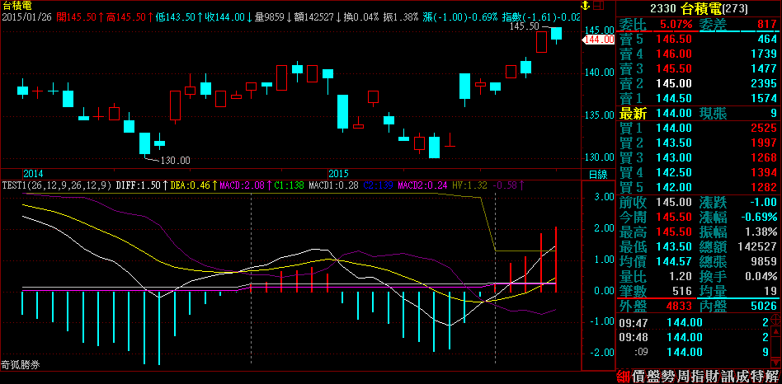Open the 細 (detail) tab
782x384 pixels.
tap(624, 375)
